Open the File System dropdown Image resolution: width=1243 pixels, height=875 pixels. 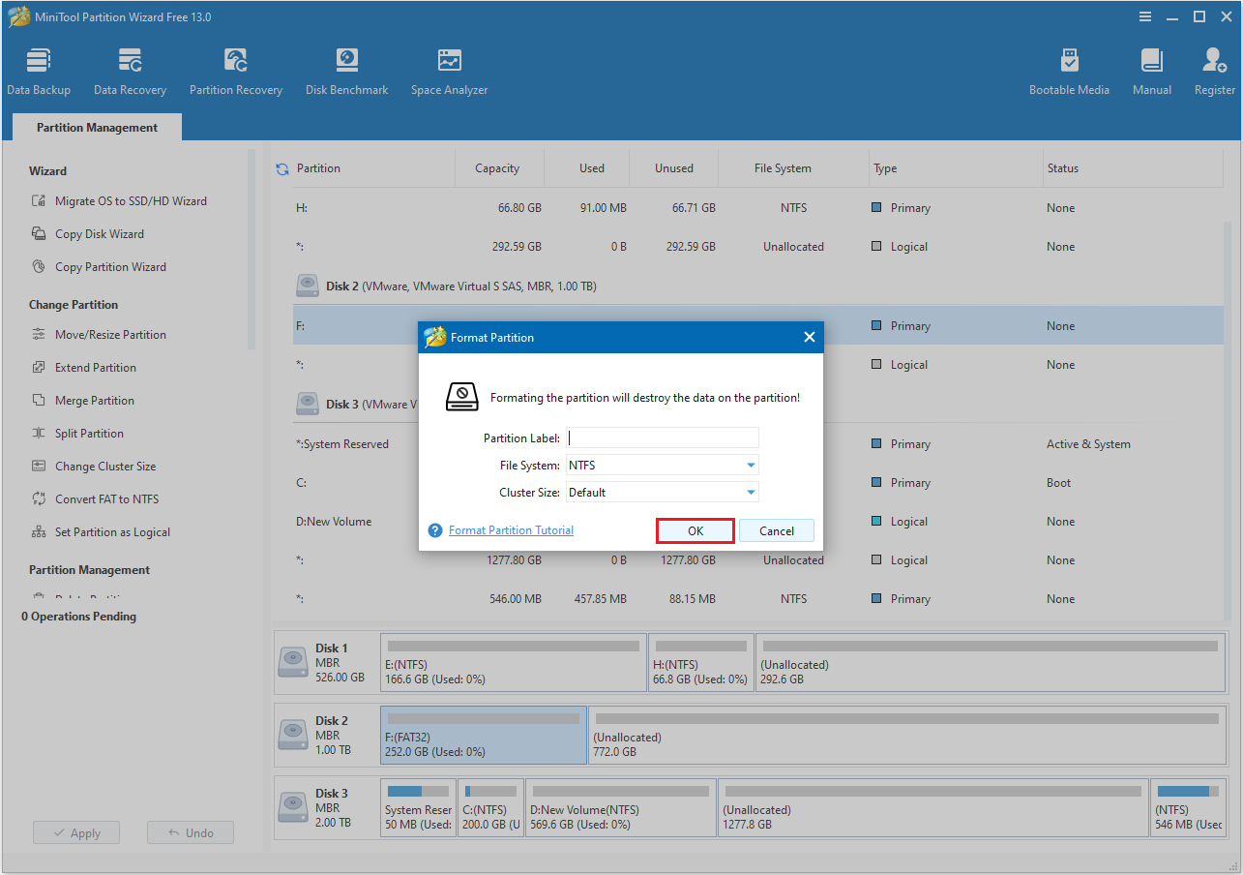pyautogui.click(x=662, y=465)
